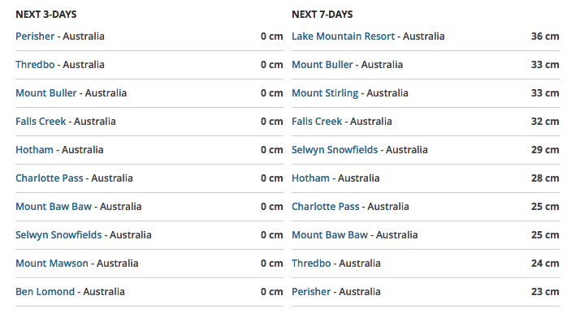
Task: Select Mount Buller in the 3-day list
Action: 45,93
